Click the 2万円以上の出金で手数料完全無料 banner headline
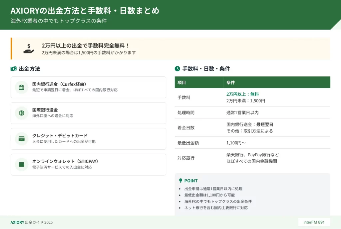This screenshot has width=341, height=229. click(x=86, y=46)
